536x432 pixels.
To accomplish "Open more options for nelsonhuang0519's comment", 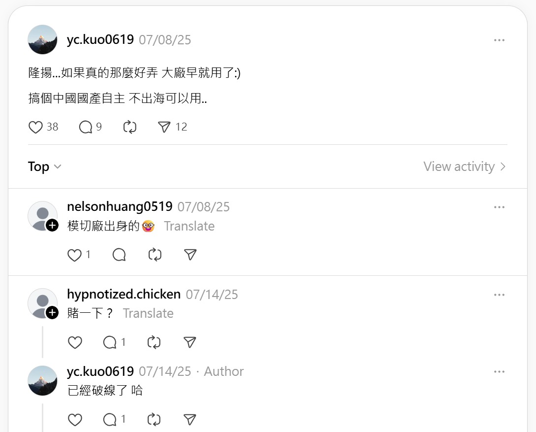I will (x=499, y=207).
